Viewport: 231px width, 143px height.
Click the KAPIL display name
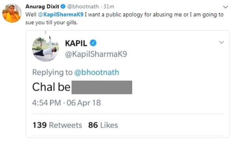tap(76, 43)
